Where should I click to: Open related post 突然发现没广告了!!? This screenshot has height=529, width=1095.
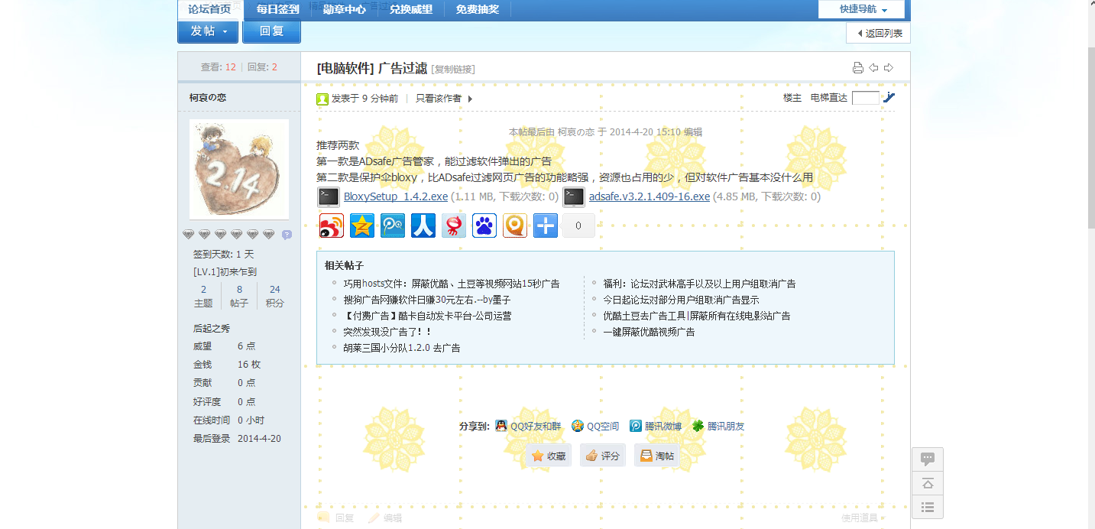[387, 332]
